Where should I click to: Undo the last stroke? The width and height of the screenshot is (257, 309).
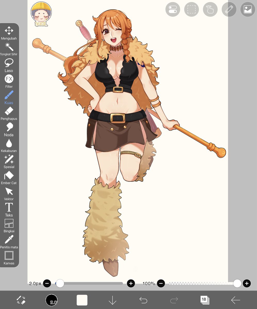click(143, 300)
